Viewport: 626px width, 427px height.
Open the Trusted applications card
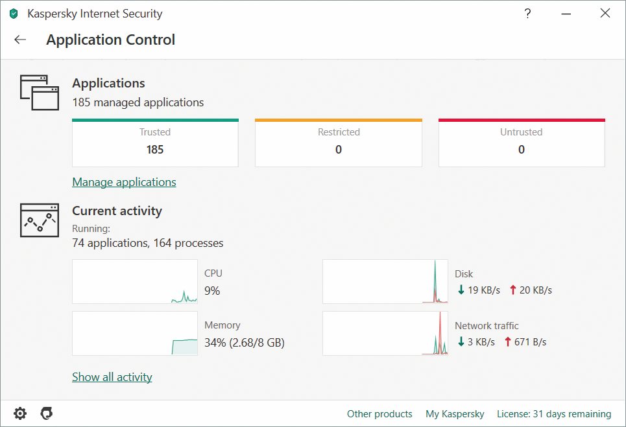pyautogui.click(x=155, y=143)
